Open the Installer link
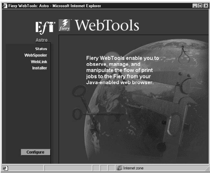The height and width of the screenshot is (173, 210). click(40, 68)
